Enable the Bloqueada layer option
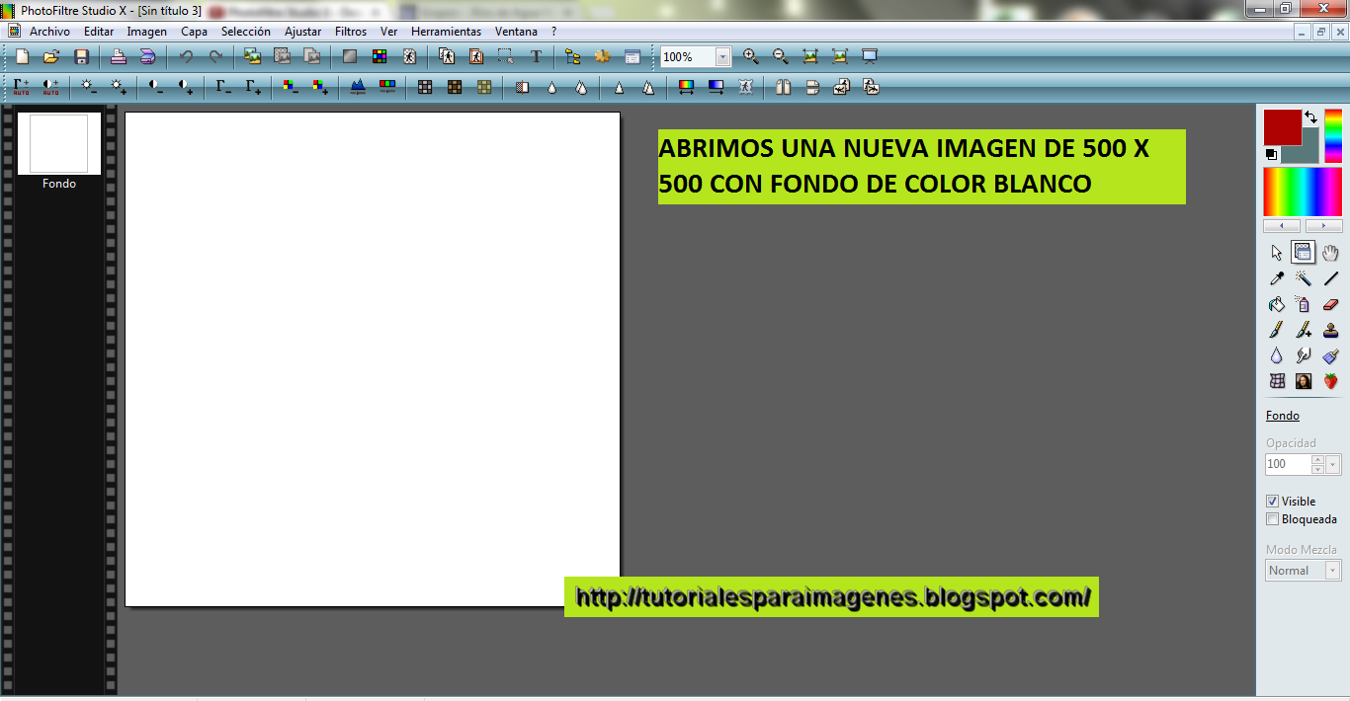This screenshot has width=1350, height=701. pyautogui.click(x=1272, y=518)
